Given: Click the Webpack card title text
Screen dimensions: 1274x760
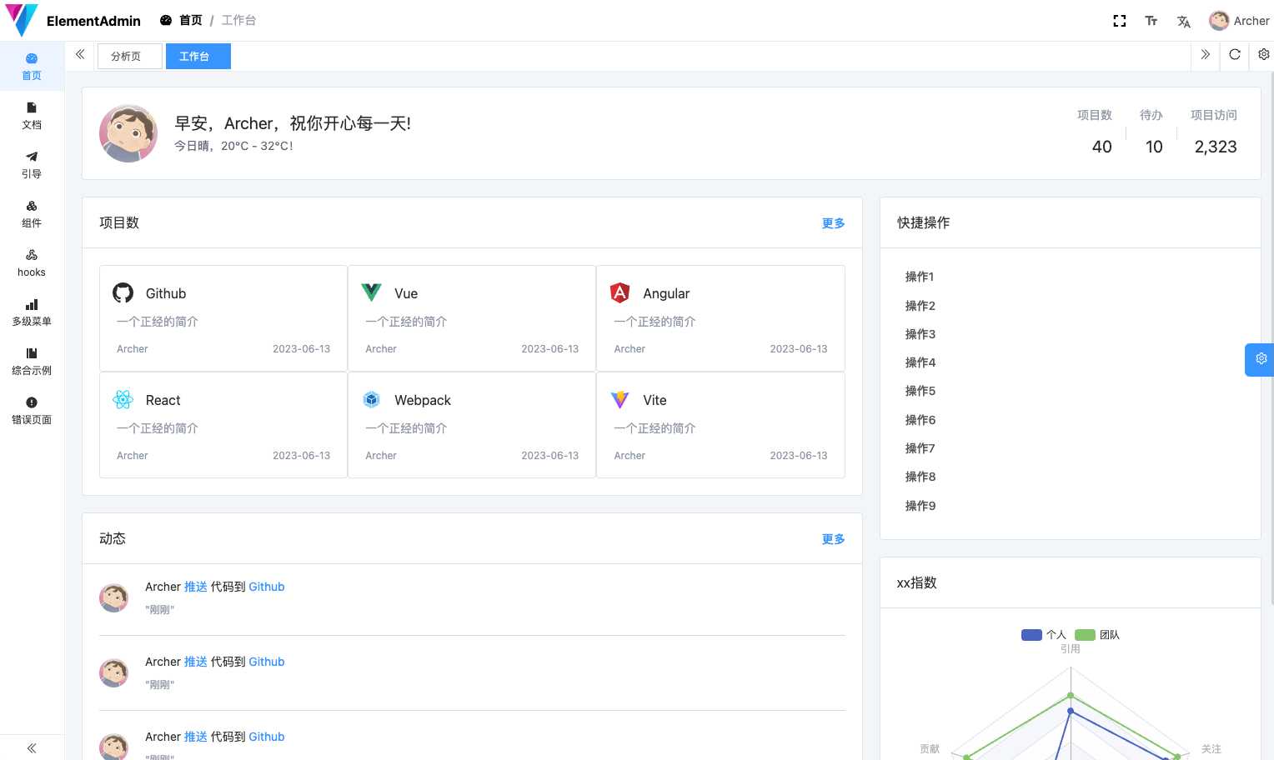Looking at the screenshot, I should (423, 400).
